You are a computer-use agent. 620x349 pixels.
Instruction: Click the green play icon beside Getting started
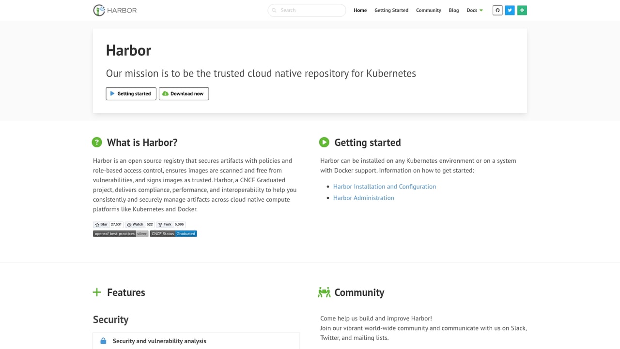(x=324, y=142)
